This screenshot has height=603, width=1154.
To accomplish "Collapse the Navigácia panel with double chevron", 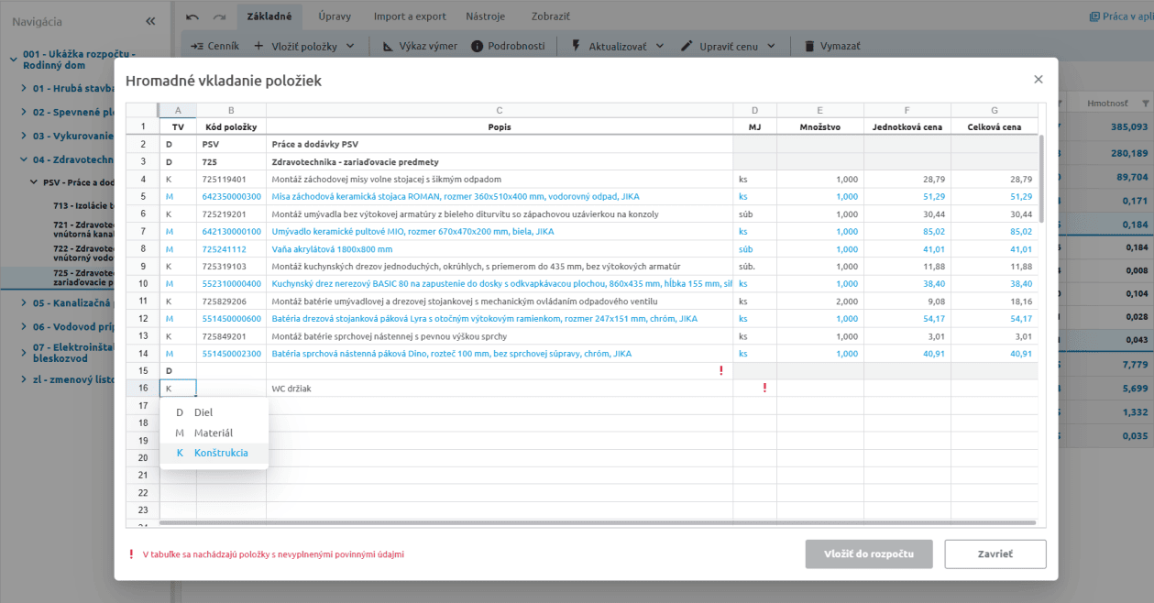I will coord(150,20).
